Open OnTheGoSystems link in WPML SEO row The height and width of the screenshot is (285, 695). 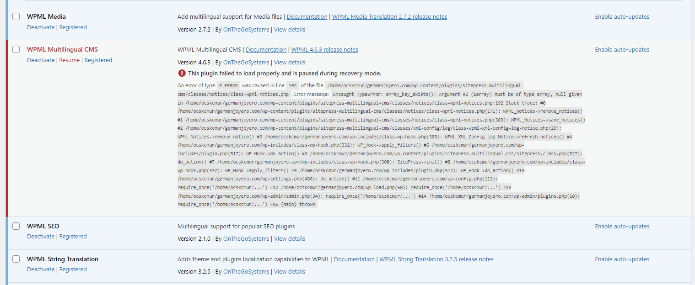pos(246,239)
